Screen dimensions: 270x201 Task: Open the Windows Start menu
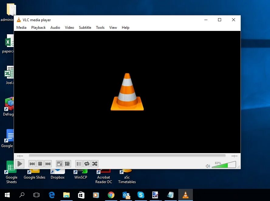(x=7, y=195)
